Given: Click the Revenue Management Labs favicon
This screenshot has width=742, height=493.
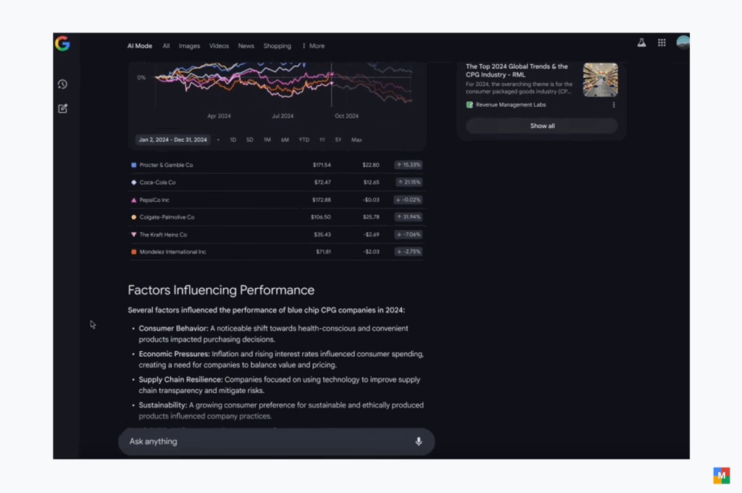Looking at the screenshot, I should pyautogui.click(x=470, y=105).
